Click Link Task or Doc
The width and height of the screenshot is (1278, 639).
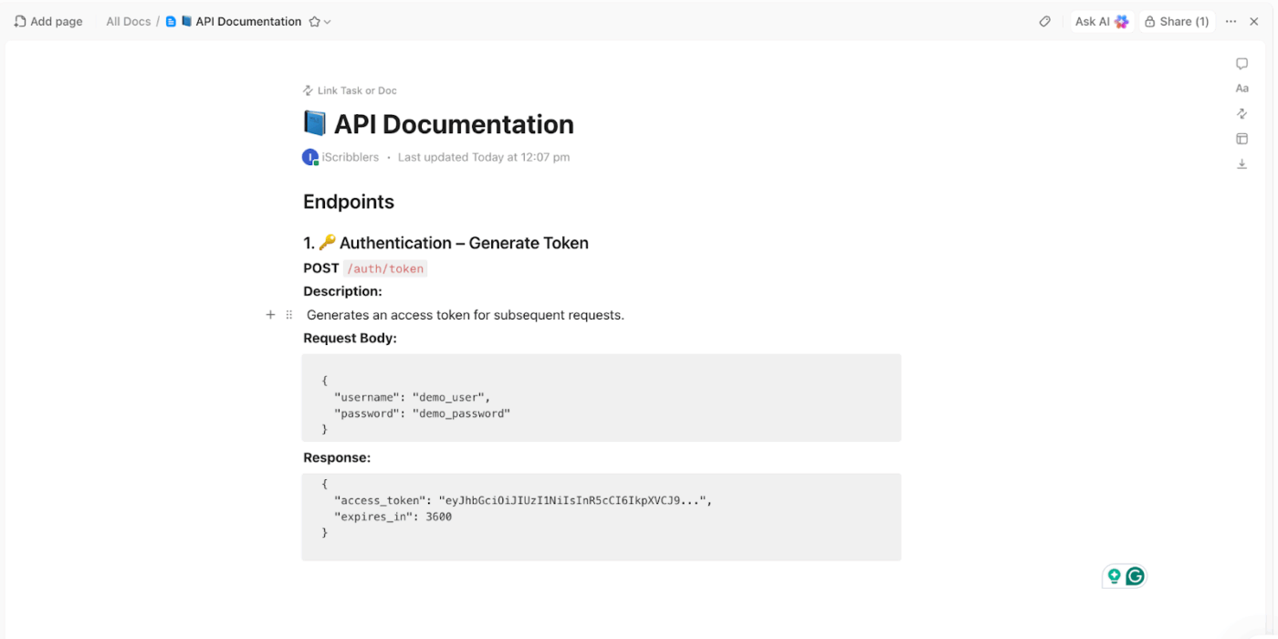click(350, 90)
